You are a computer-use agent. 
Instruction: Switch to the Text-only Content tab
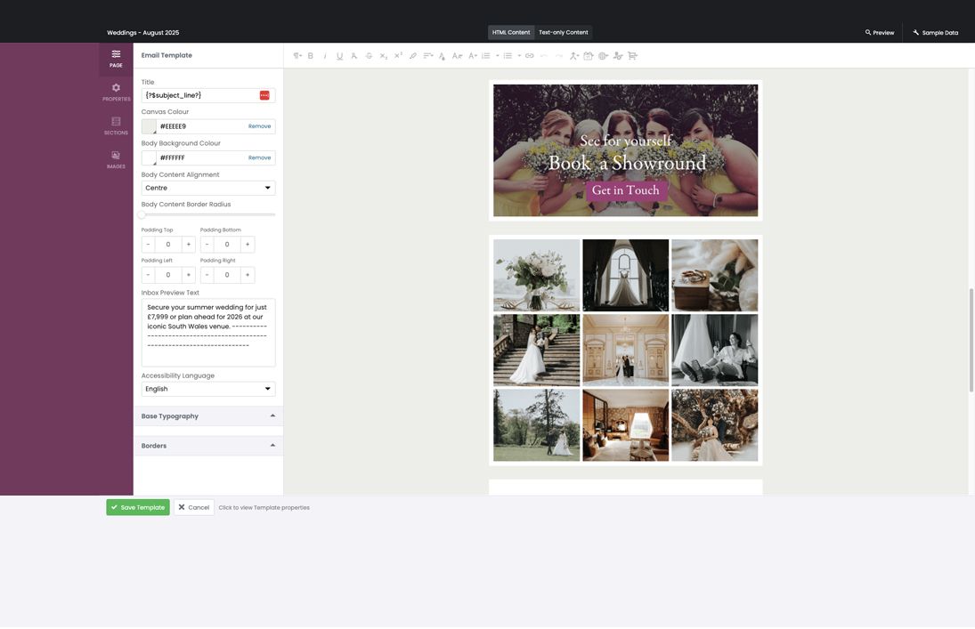(564, 33)
